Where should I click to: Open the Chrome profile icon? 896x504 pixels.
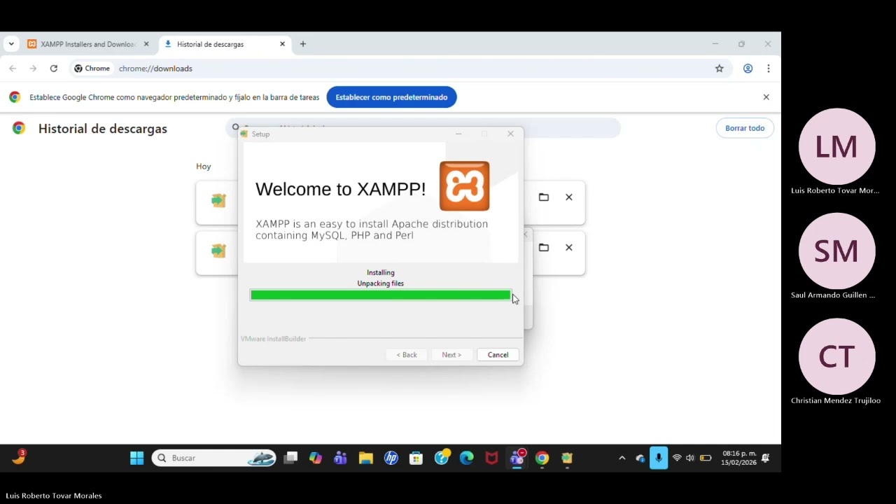point(748,69)
